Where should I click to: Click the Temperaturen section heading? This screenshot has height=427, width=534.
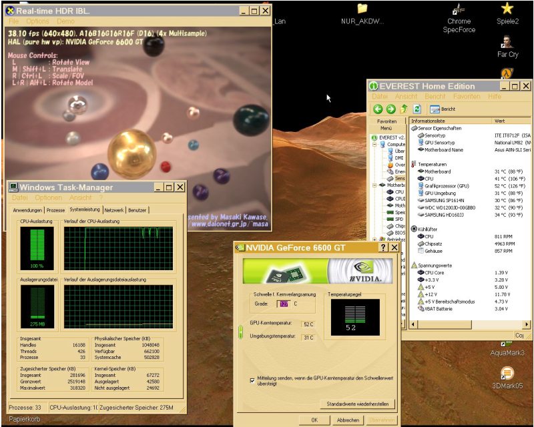(x=432, y=164)
